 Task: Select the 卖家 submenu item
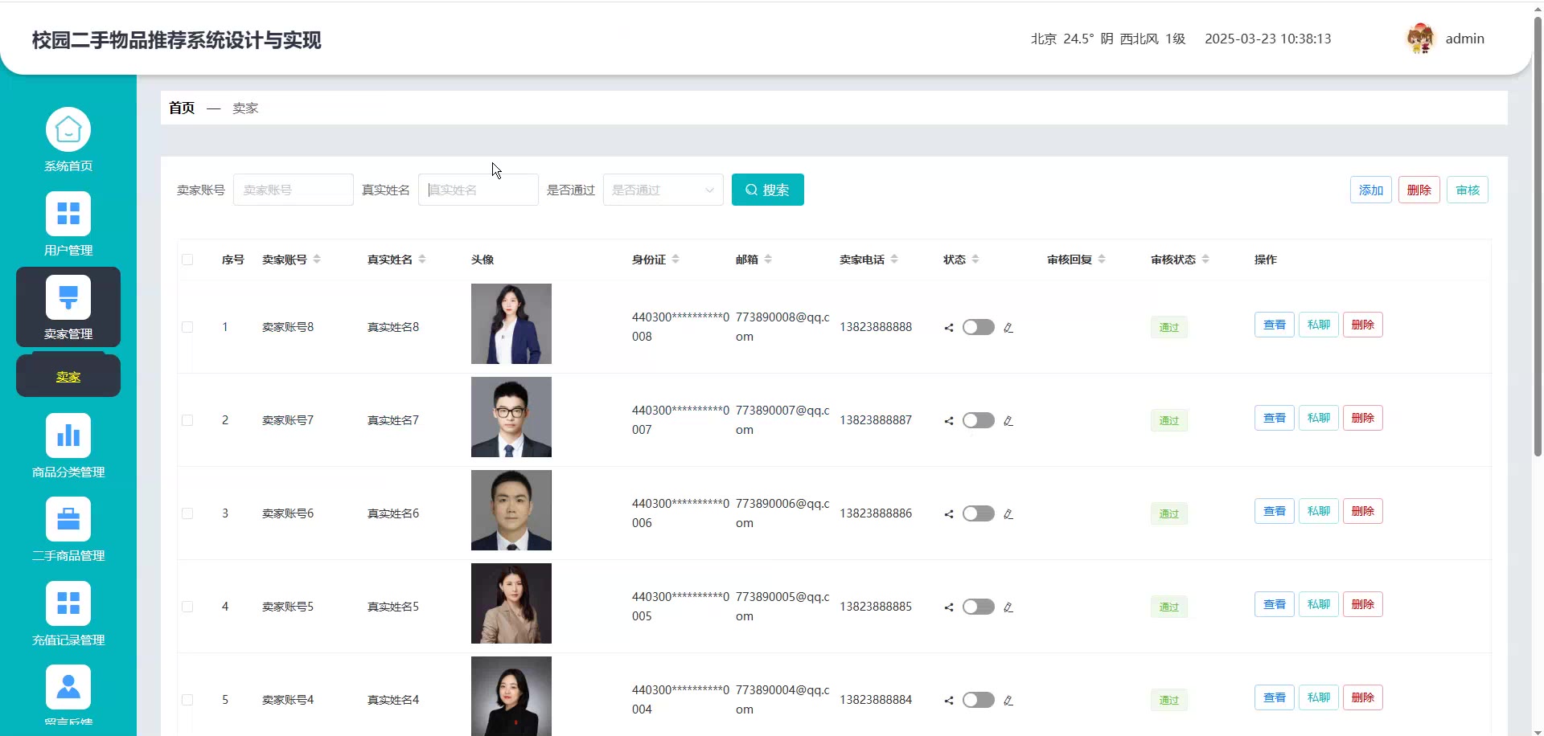pyautogui.click(x=68, y=377)
